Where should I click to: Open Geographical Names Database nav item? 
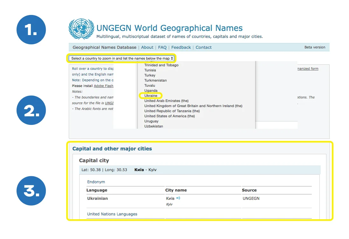point(104,47)
